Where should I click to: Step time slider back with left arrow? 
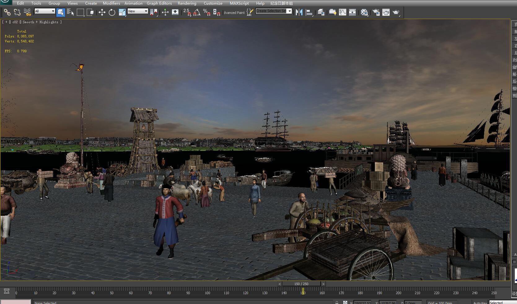click(x=280, y=284)
